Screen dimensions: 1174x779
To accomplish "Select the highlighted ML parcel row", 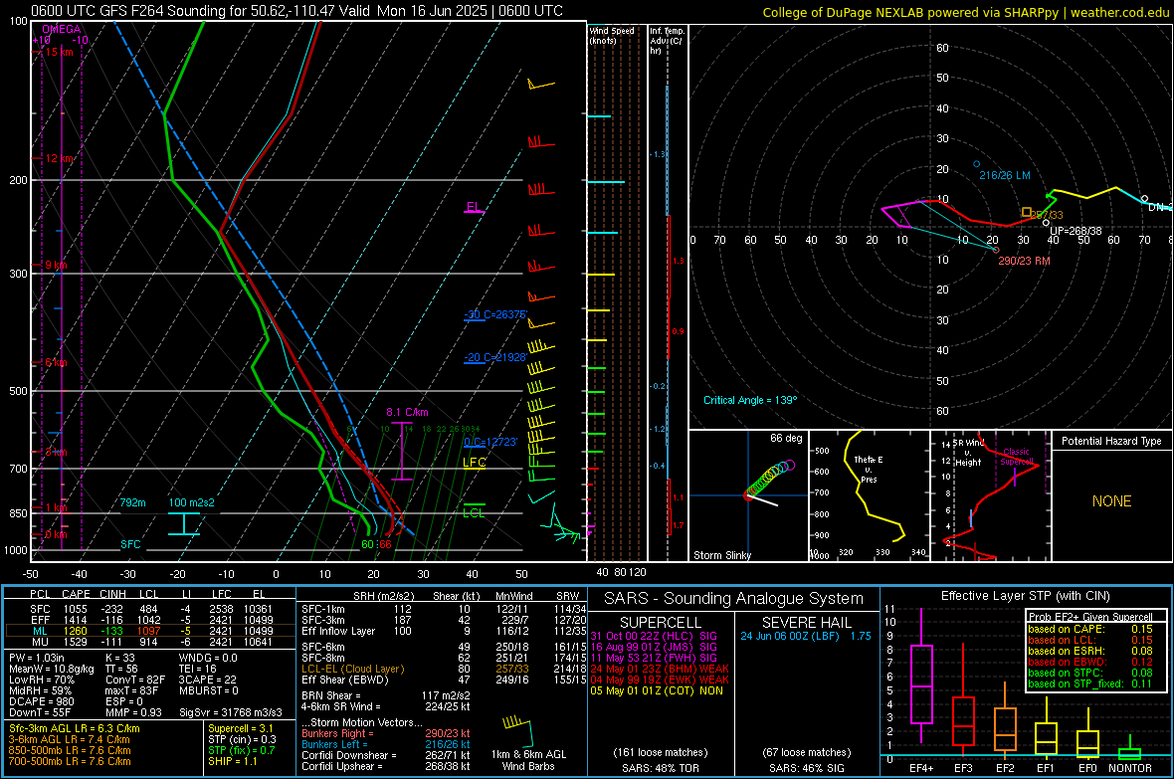I will click(150, 631).
